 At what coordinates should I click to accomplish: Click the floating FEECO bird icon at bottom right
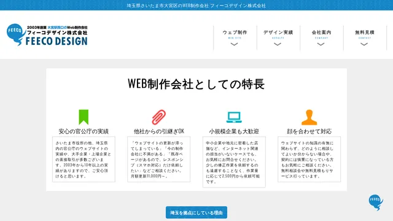tap(376, 202)
